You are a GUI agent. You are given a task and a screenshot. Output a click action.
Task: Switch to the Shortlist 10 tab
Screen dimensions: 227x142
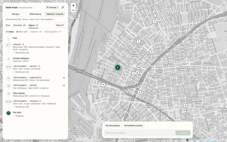(19, 25)
